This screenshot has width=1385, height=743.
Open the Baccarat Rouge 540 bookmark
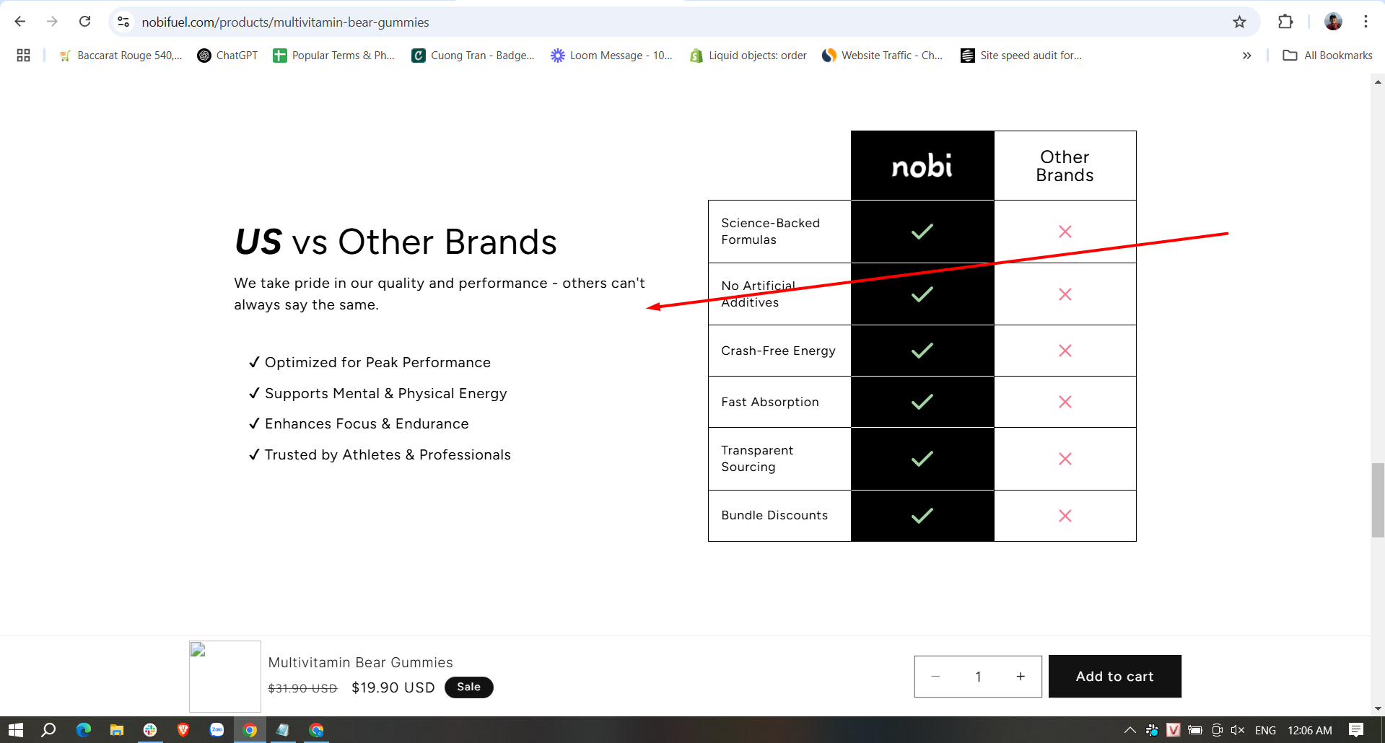121,56
